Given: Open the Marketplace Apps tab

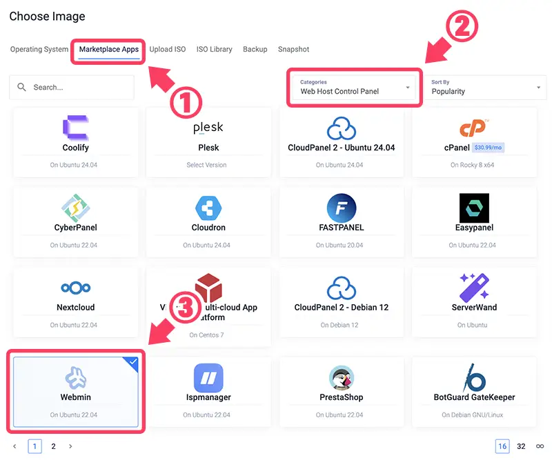Looking at the screenshot, I should pos(109,49).
